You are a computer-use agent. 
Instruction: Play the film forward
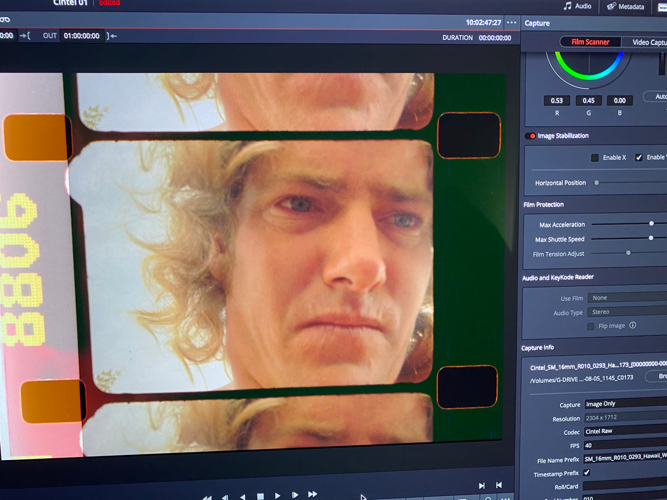277,496
